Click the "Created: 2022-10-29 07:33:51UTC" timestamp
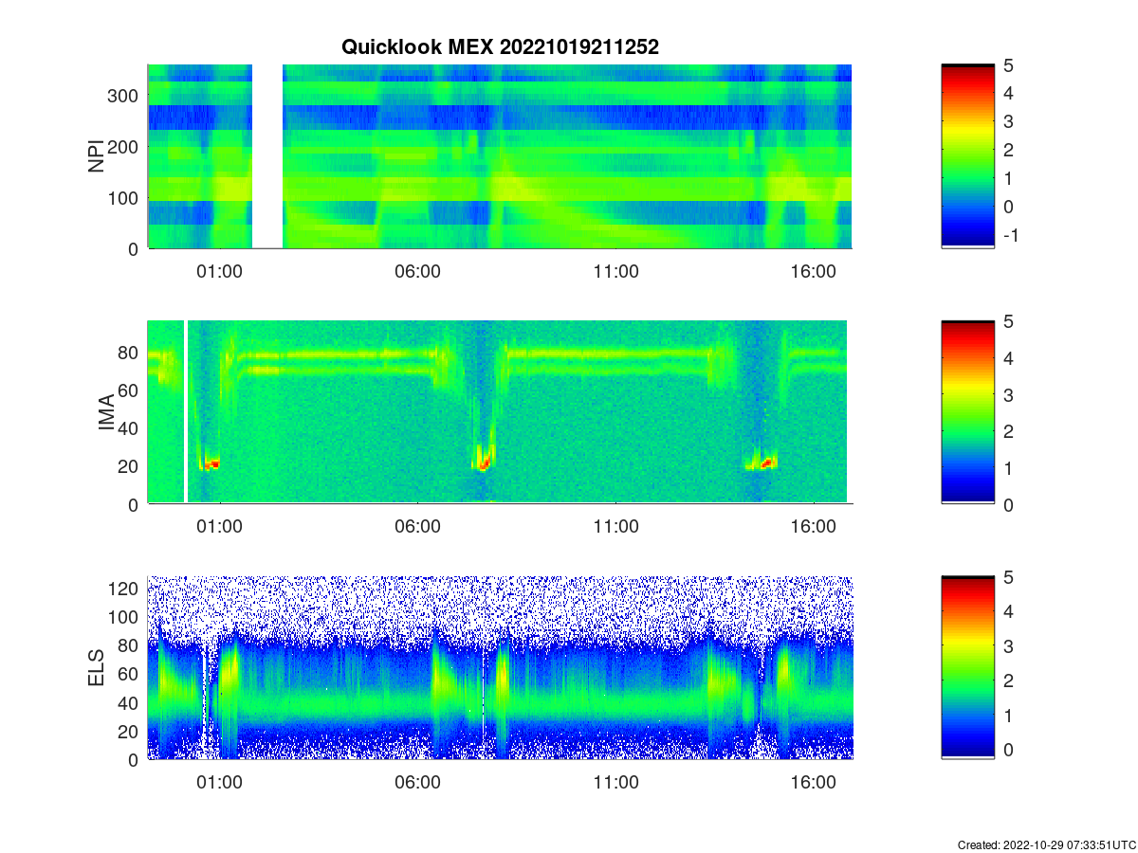Image resolution: width=1138 pixels, height=853 pixels. click(1046, 844)
